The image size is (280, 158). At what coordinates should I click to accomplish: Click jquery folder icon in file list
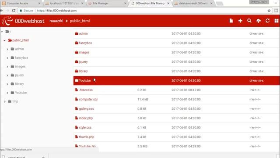[77, 61]
